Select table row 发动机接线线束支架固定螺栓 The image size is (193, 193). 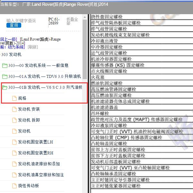pos(142,35)
